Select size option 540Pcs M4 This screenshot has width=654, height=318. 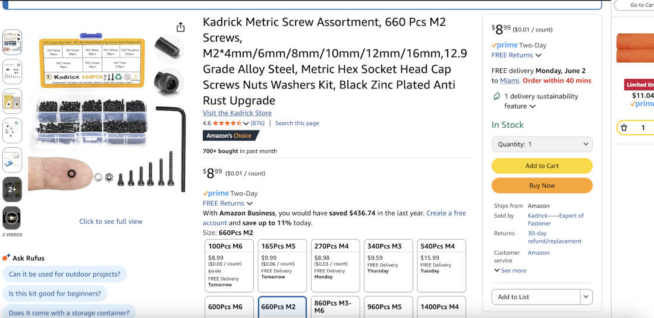pyautogui.click(x=441, y=266)
